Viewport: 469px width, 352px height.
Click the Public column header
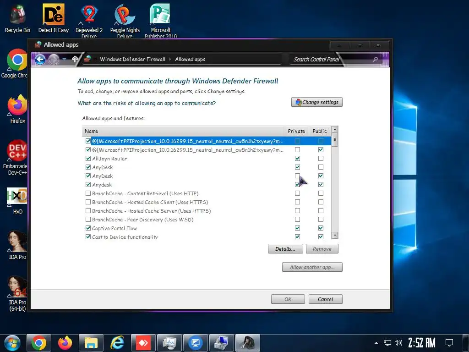[319, 131]
